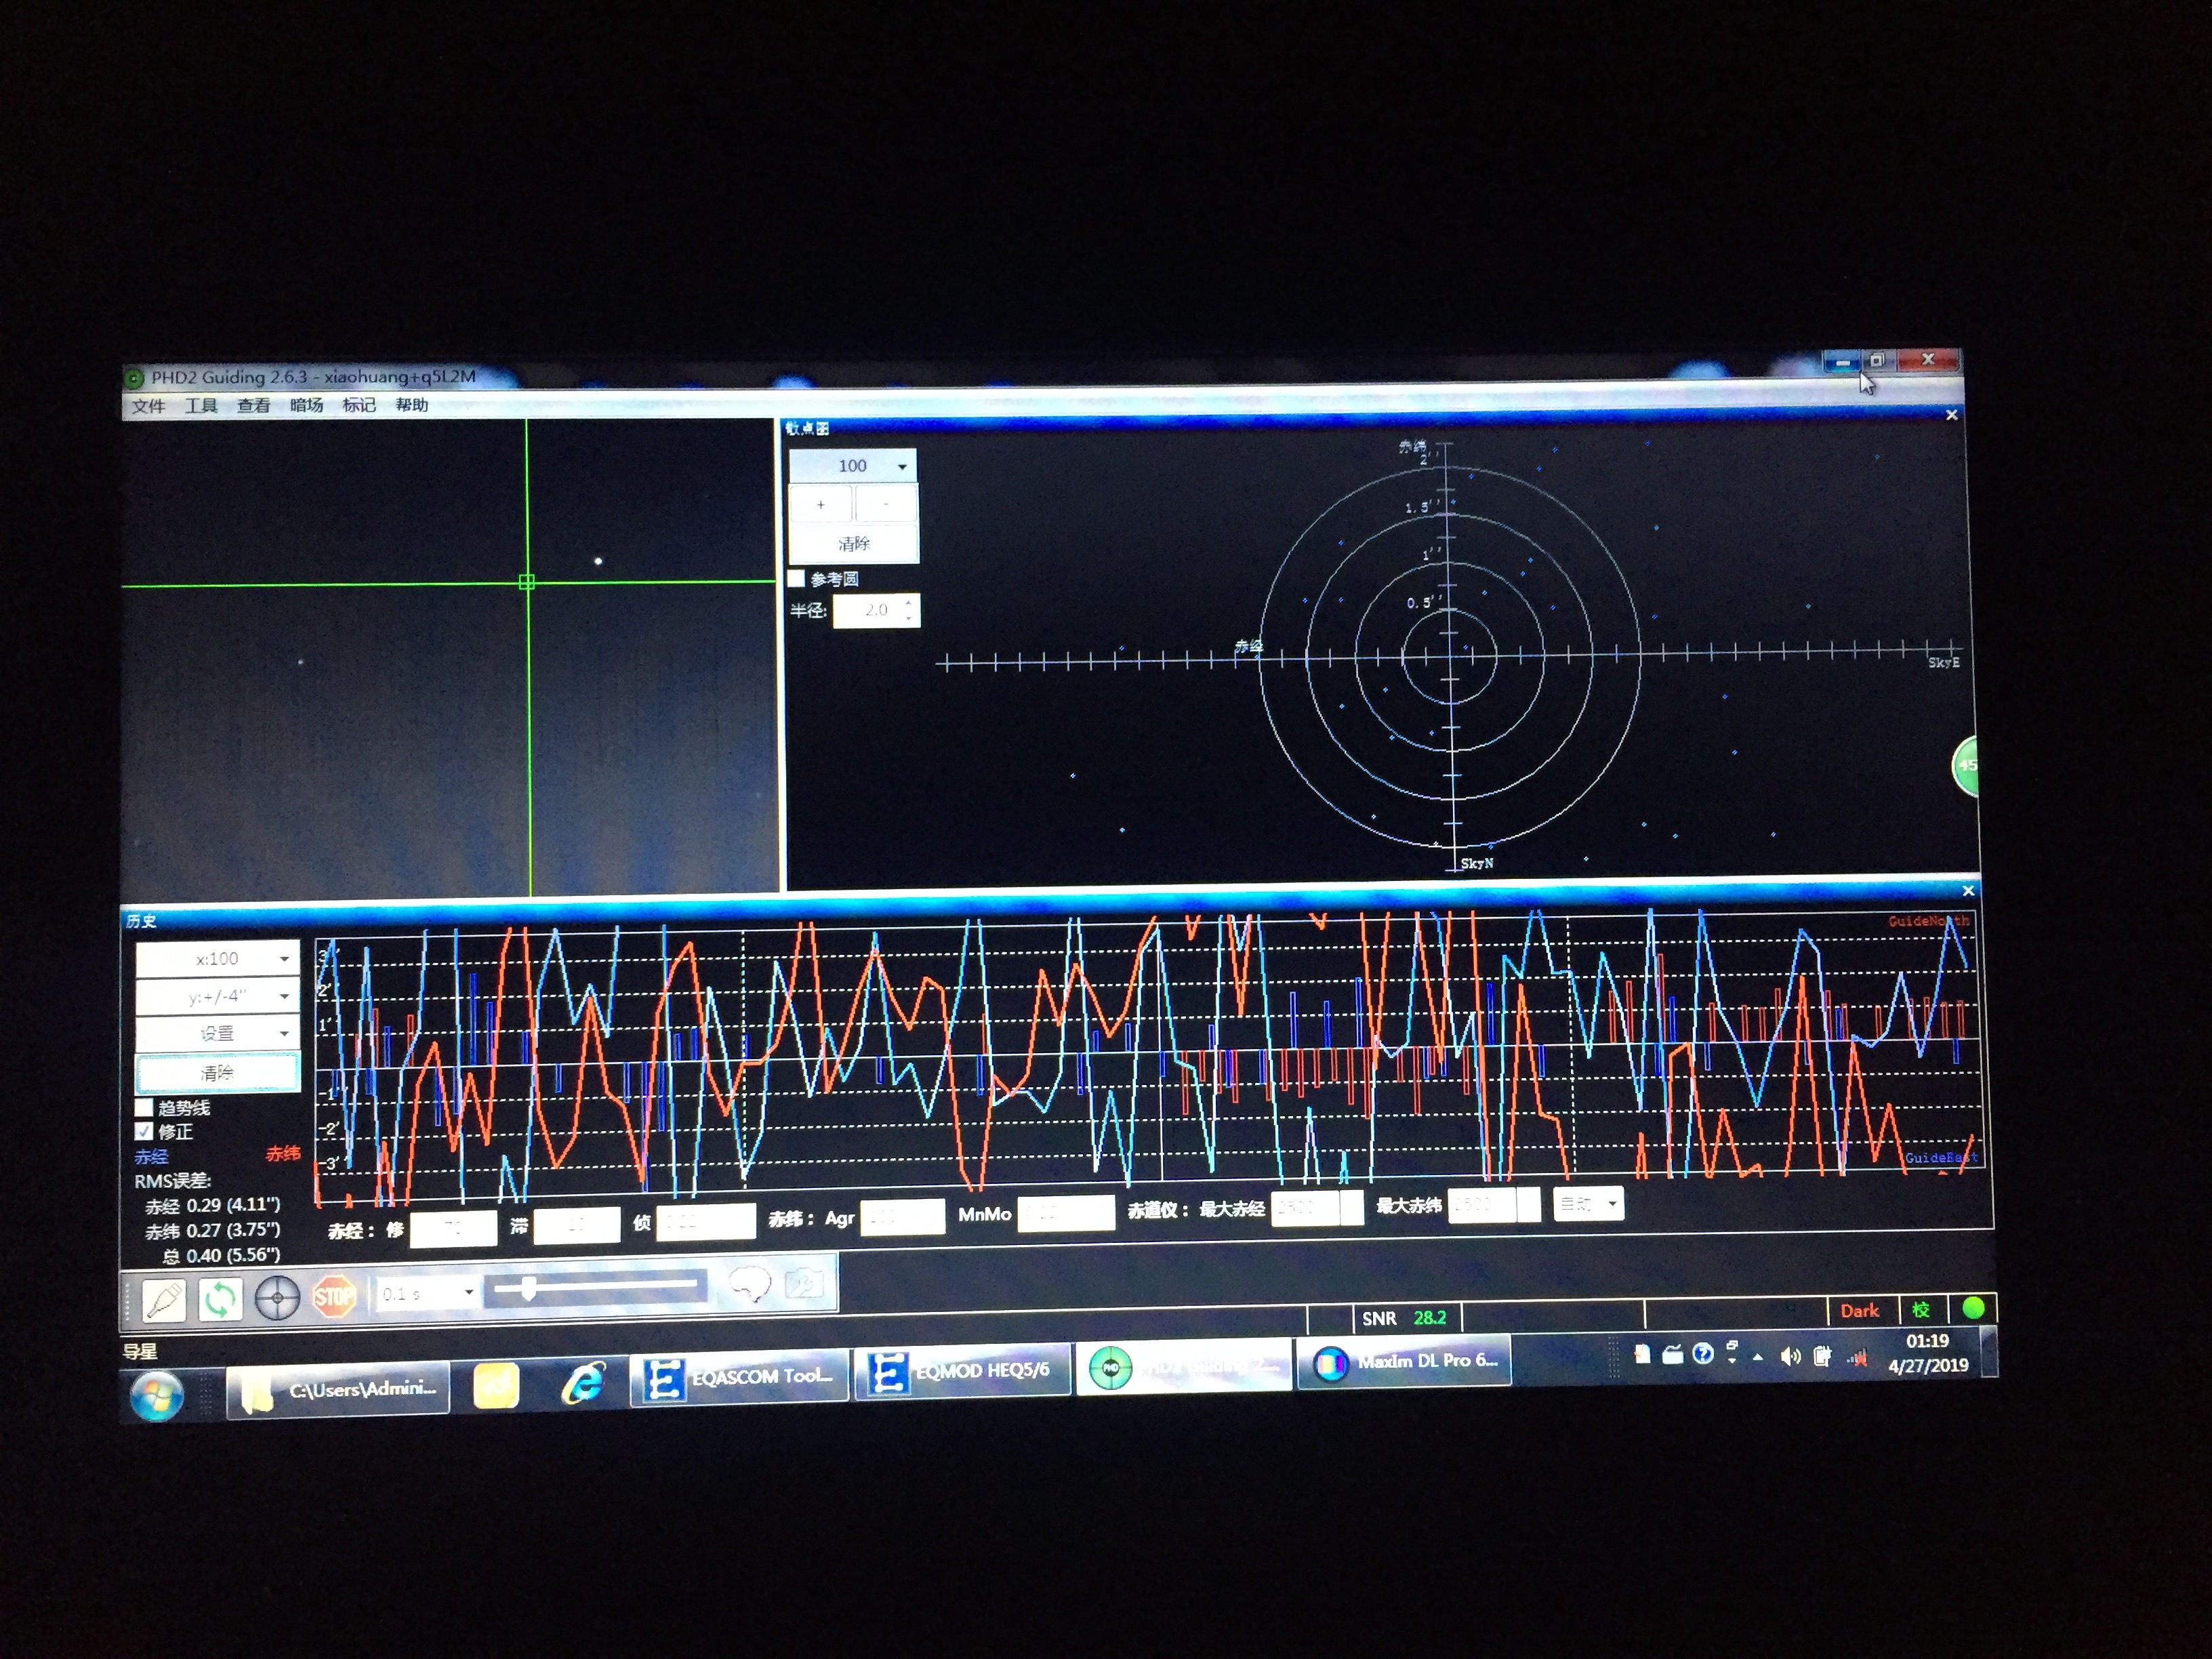The image size is (2212, 1659).
Task: Click the help question mark tray icon
Action: pos(1703,1354)
